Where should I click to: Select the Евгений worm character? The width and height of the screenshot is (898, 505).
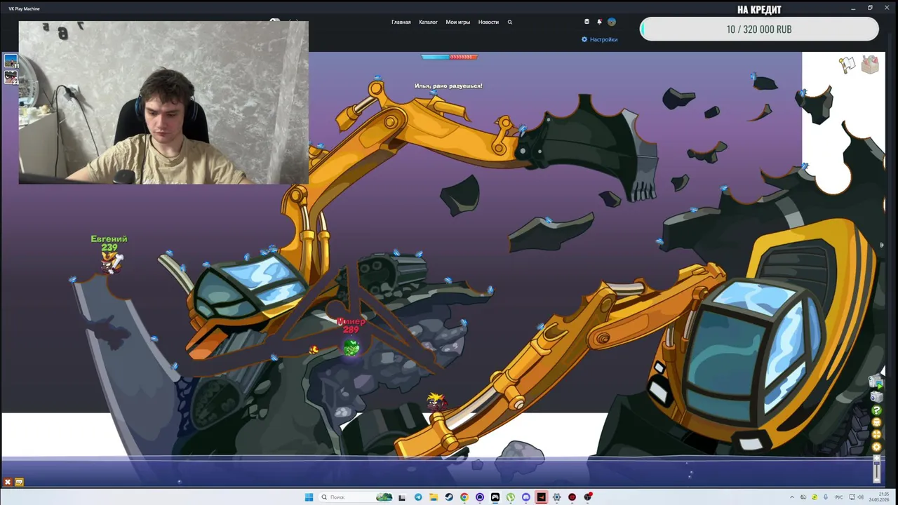tap(109, 262)
